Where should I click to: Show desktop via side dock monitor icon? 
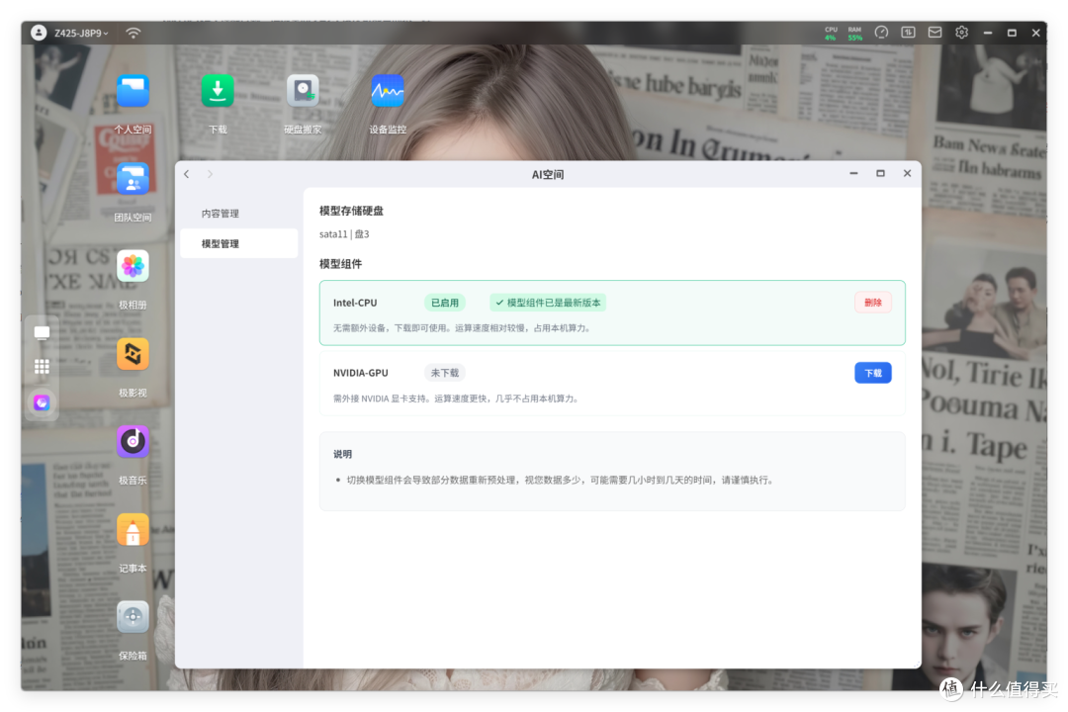[42, 332]
